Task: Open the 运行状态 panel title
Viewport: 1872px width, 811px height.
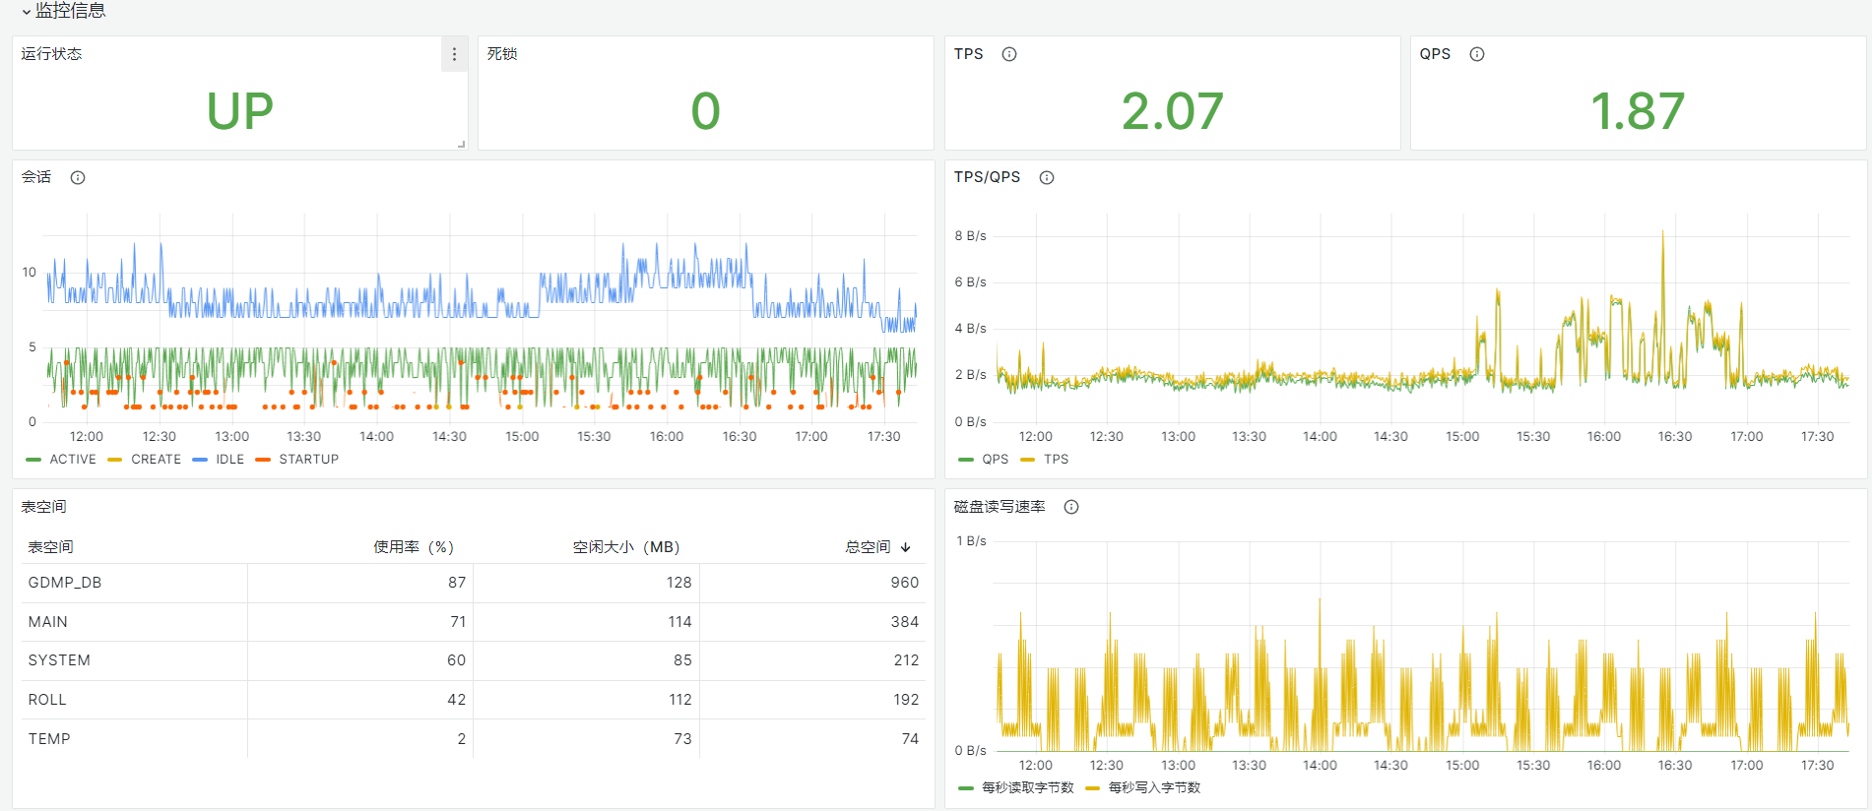Action: (51, 54)
